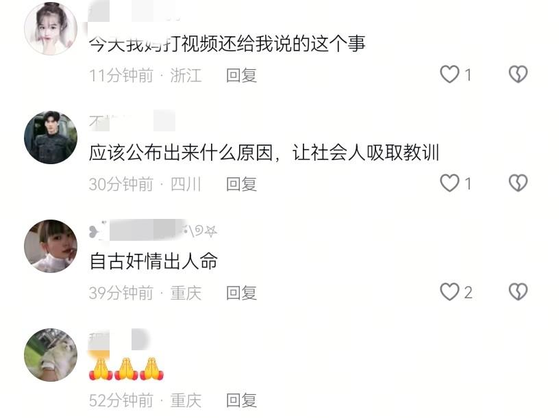559x418 pixels.
Task: Select comment text 今天我妈打视频还给我说的这个事
Action: (227, 44)
